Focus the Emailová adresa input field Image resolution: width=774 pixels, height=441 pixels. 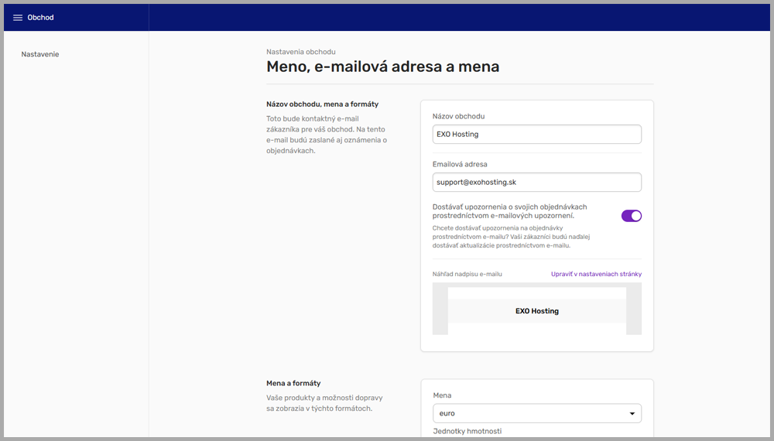click(x=536, y=182)
